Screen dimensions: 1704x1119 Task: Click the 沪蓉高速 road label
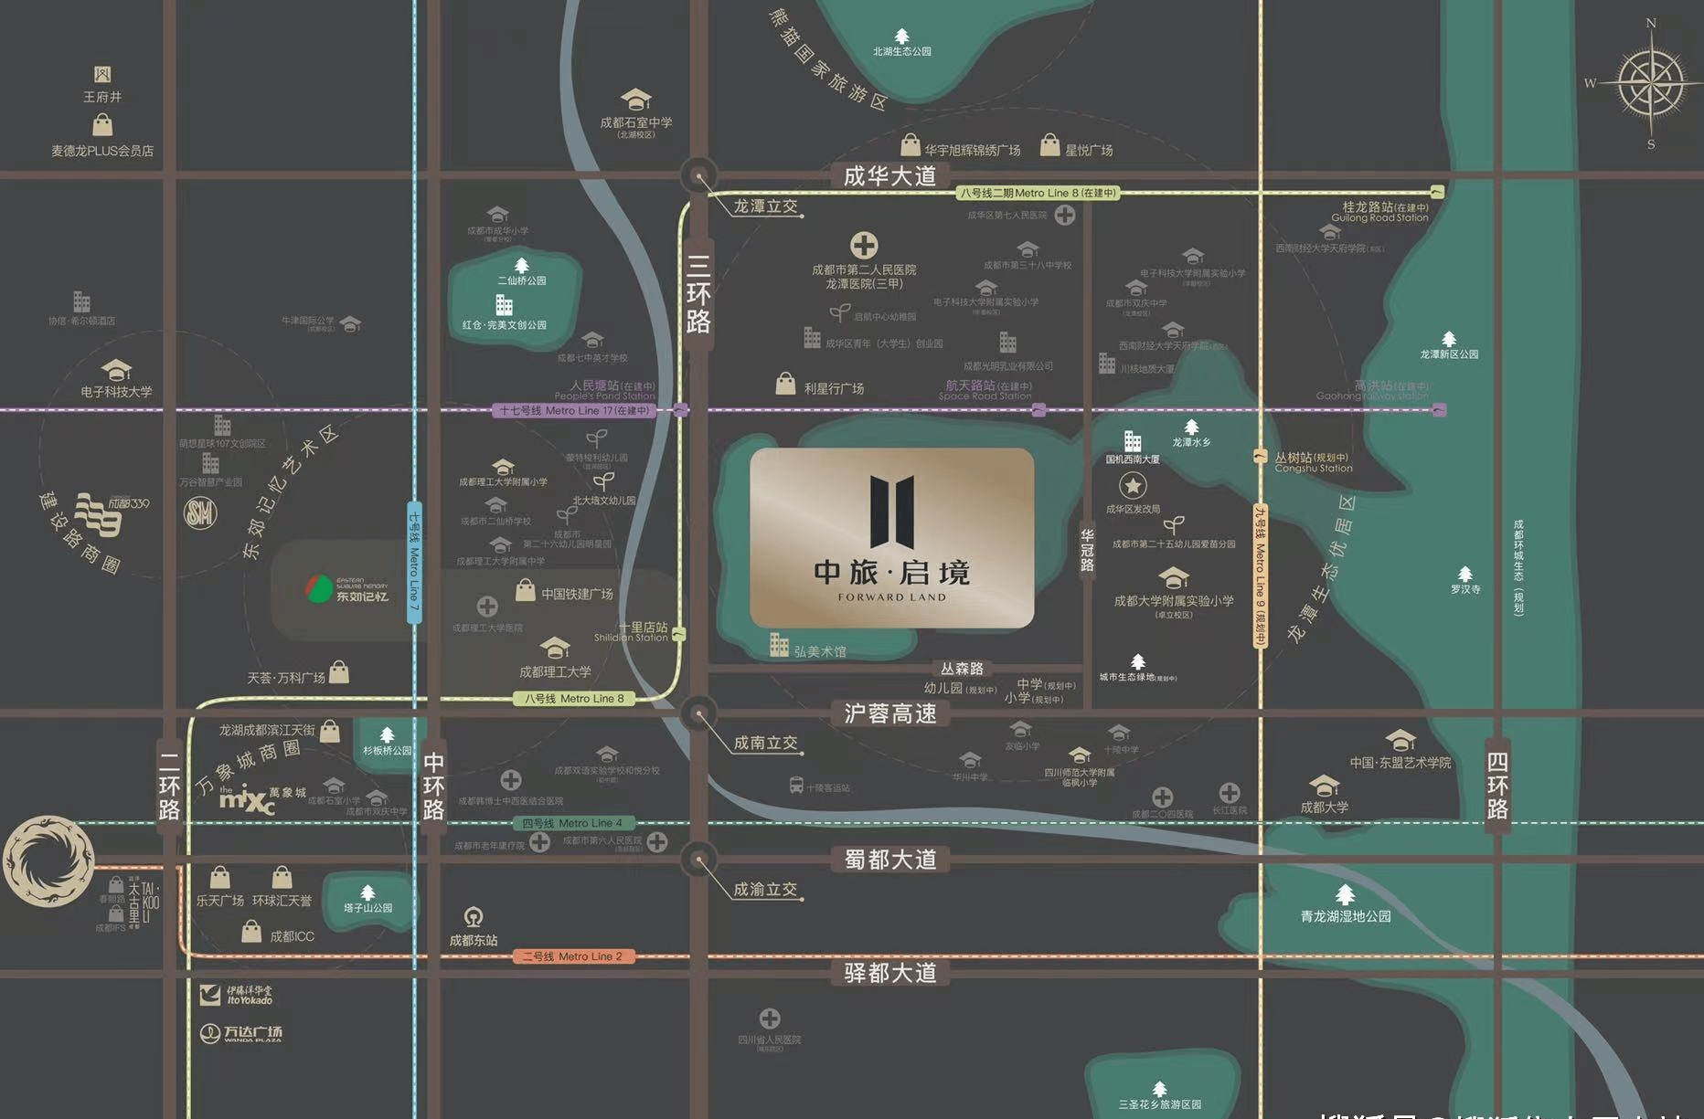tap(889, 713)
